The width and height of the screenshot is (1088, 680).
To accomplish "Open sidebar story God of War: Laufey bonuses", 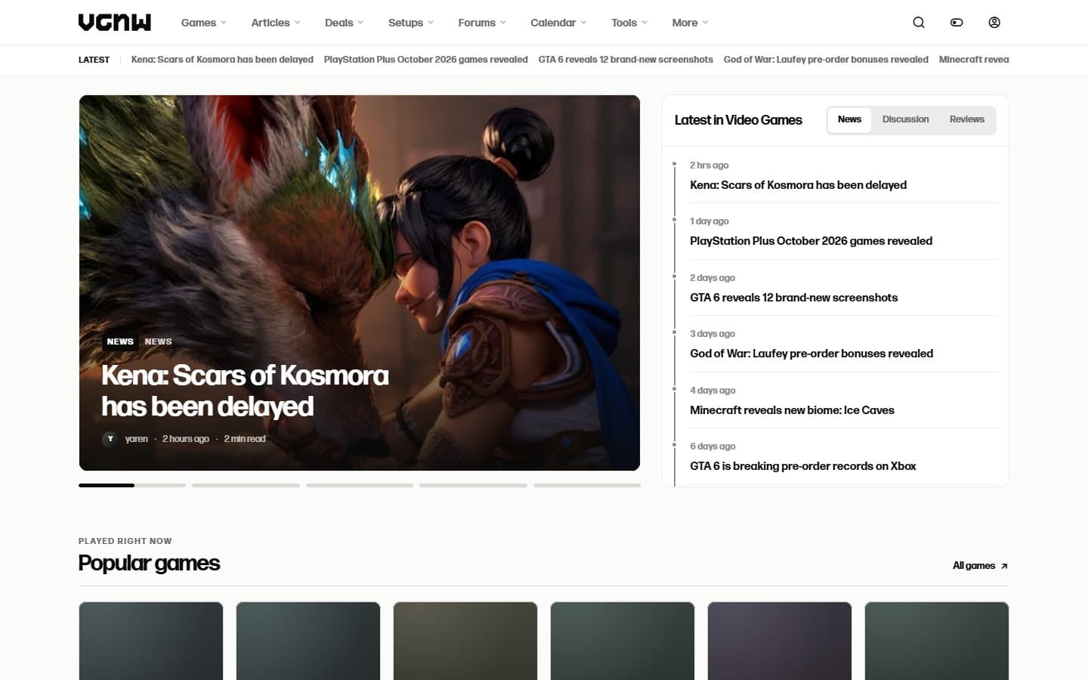I will coord(811,354).
